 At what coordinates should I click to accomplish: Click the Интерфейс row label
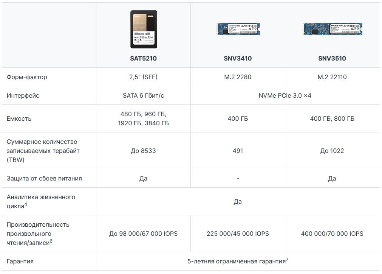pos(23,95)
